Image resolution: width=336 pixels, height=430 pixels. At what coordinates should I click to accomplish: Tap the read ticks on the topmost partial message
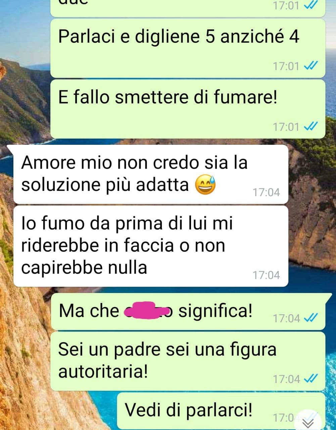coord(310,5)
